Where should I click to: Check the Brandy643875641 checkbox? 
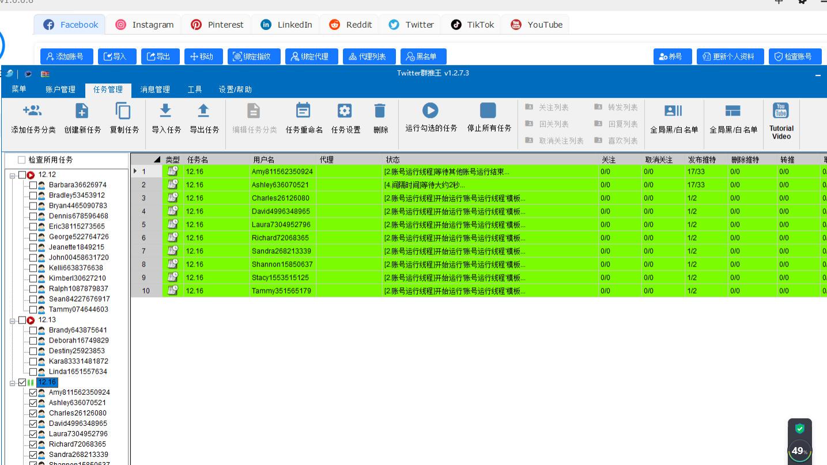pyautogui.click(x=33, y=330)
